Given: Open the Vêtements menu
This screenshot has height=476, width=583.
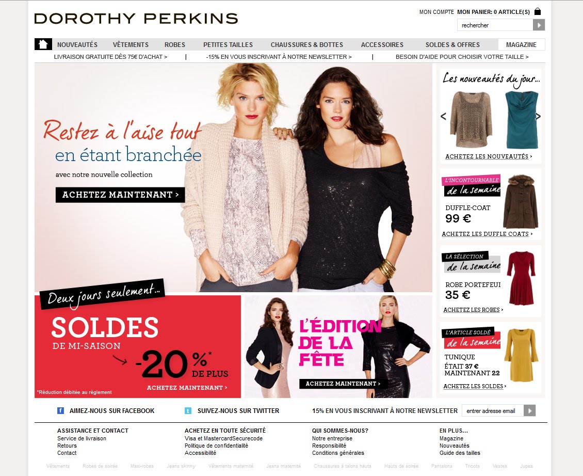Looking at the screenshot, I should [x=131, y=45].
